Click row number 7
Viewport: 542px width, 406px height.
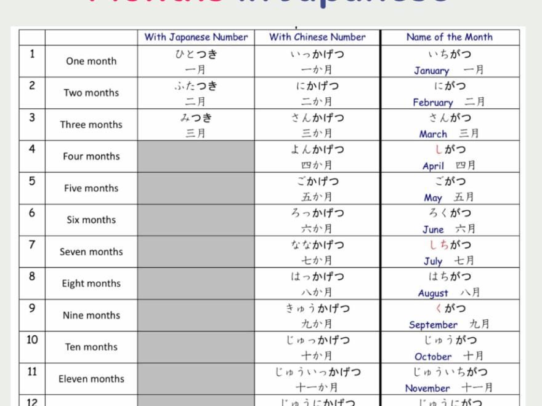[x=31, y=246]
